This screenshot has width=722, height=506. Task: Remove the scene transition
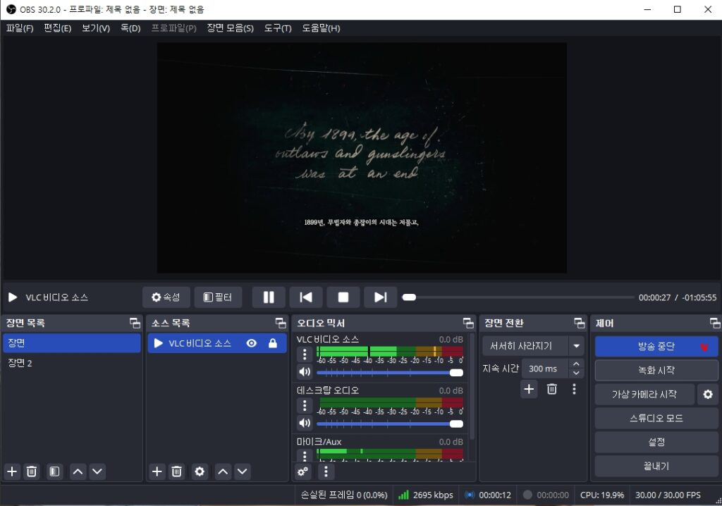(x=551, y=389)
